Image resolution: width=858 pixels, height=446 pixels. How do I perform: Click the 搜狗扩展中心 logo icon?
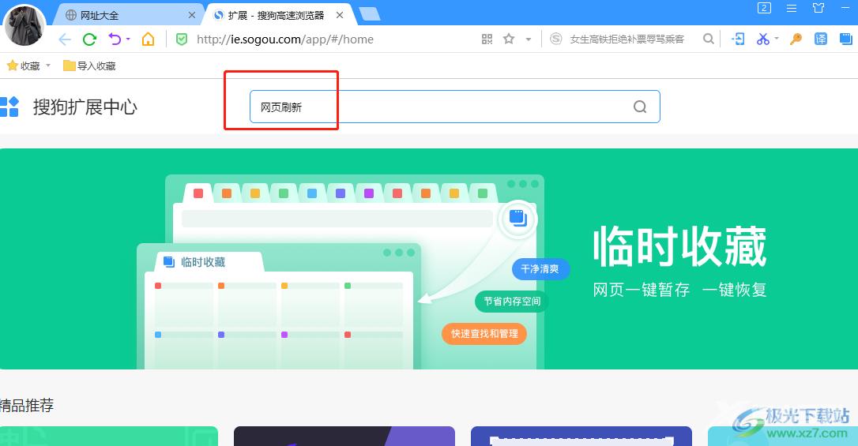point(9,107)
